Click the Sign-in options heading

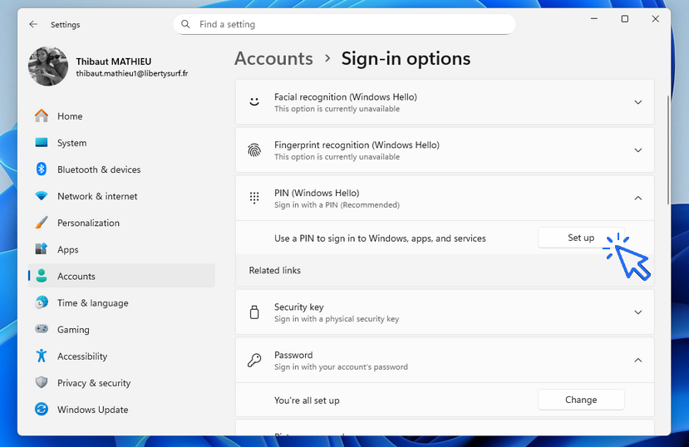(406, 58)
